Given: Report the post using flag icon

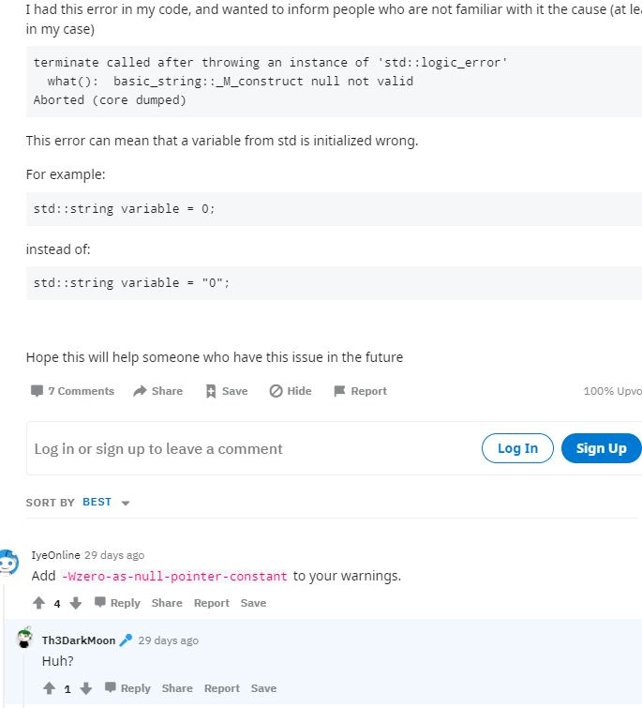Looking at the screenshot, I should tap(339, 391).
